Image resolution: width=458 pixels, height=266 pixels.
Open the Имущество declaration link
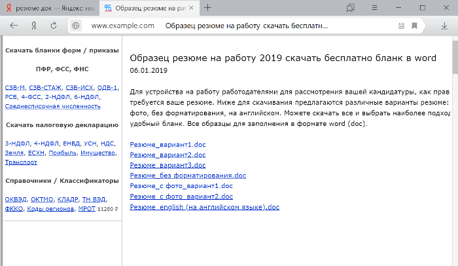(97, 153)
